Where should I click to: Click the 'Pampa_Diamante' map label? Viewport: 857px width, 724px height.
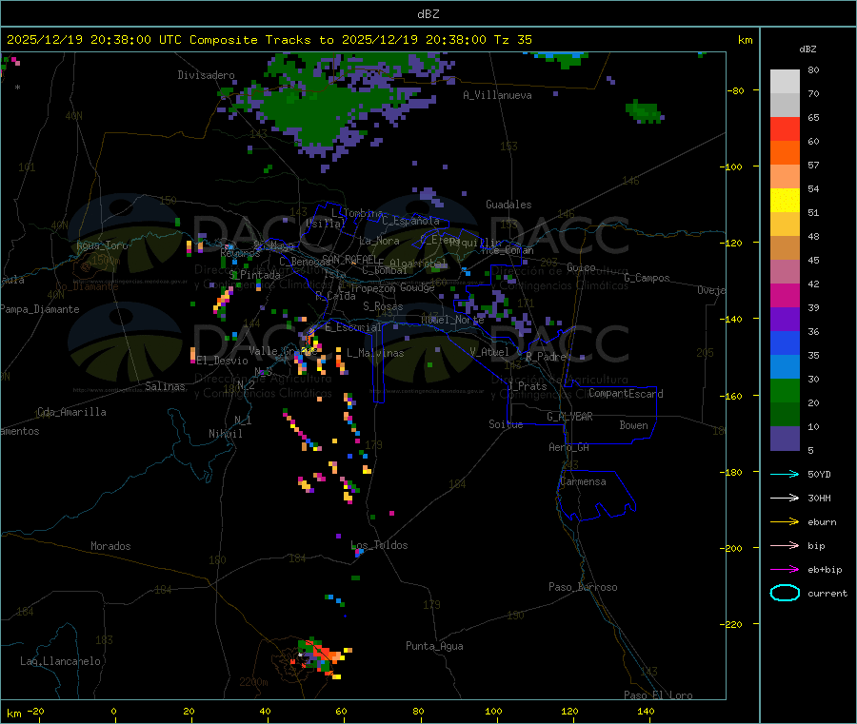40,309
